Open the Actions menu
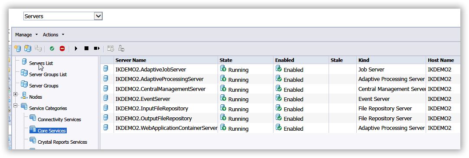This screenshot has width=469, height=158. tap(54, 35)
